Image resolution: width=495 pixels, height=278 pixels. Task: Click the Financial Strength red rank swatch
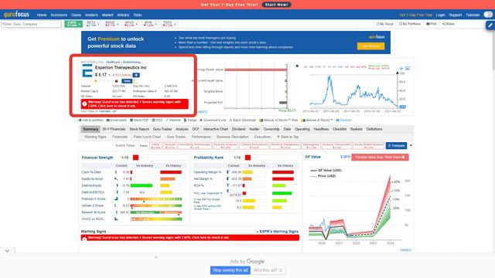pos(136,158)
